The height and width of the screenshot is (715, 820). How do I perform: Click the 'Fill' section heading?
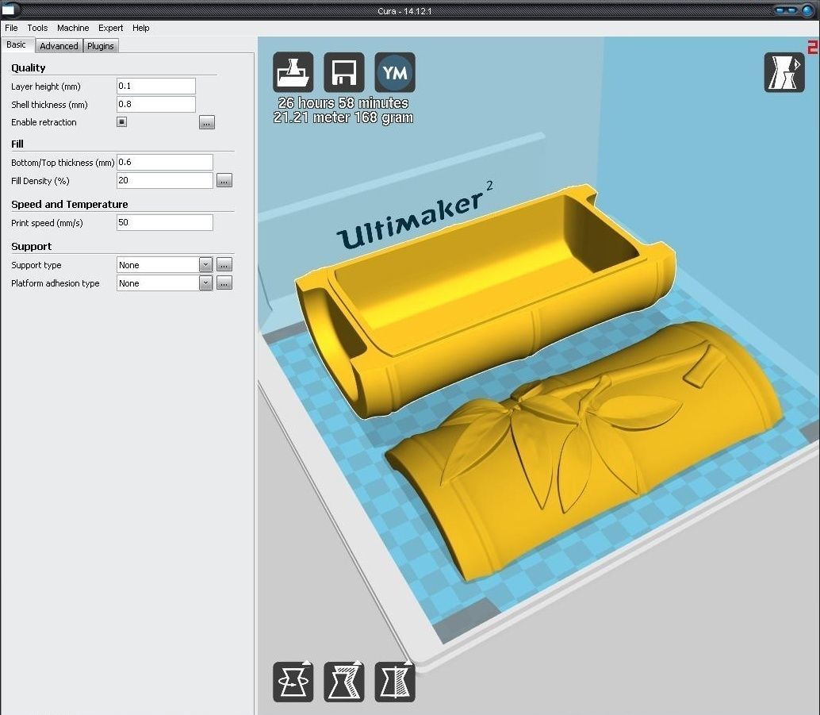[x=17, y=144]
